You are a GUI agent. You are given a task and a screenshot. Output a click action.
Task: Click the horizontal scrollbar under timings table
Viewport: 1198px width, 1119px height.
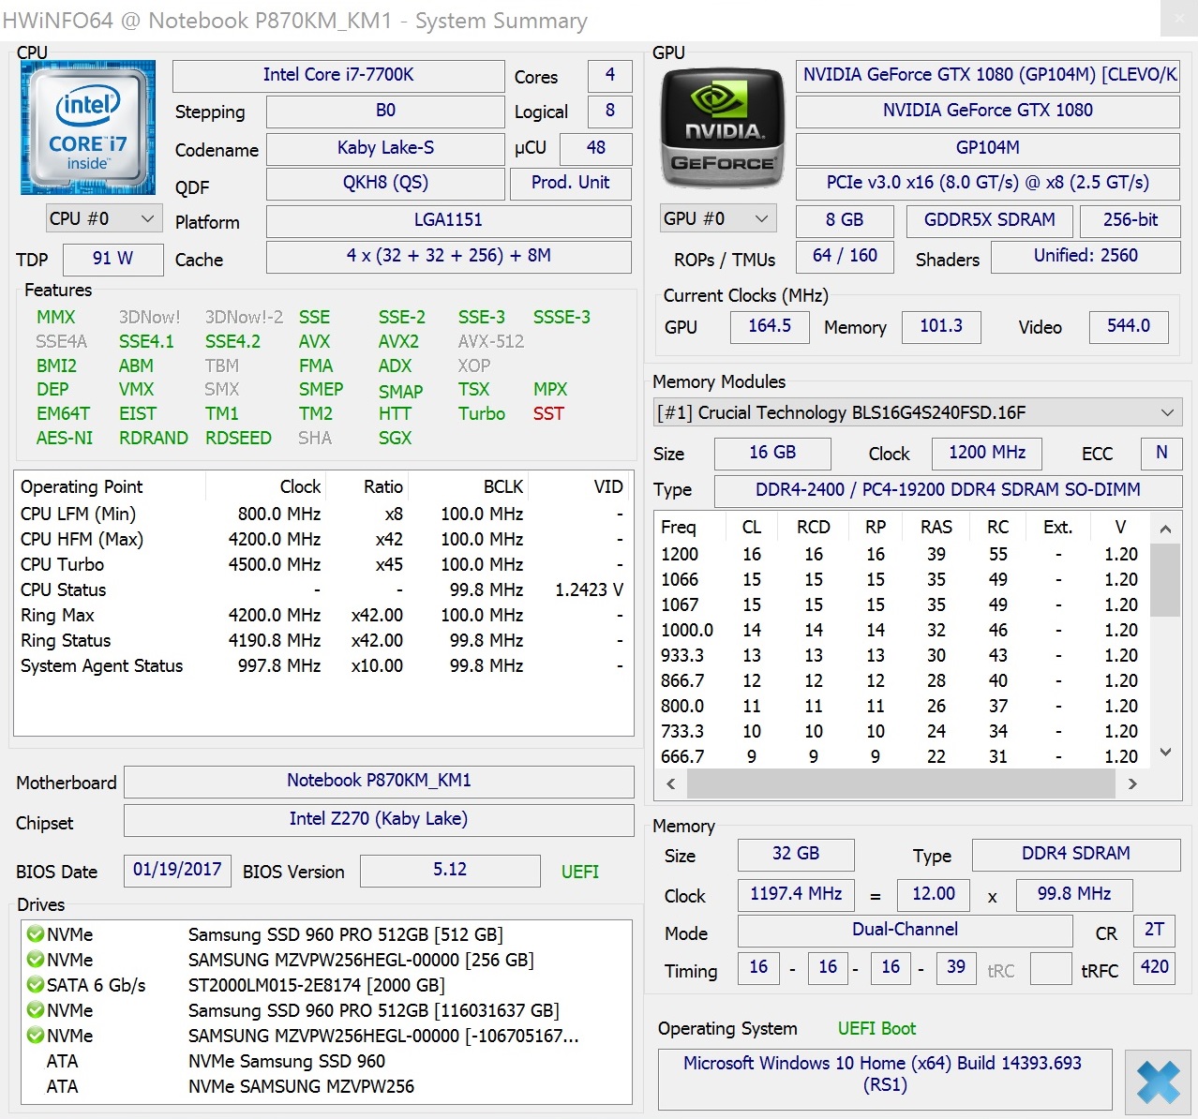[900, 783]
